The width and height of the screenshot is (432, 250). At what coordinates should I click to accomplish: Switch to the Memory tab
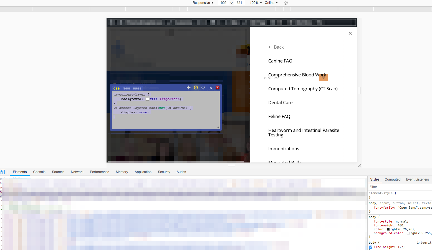click(122, 172)
